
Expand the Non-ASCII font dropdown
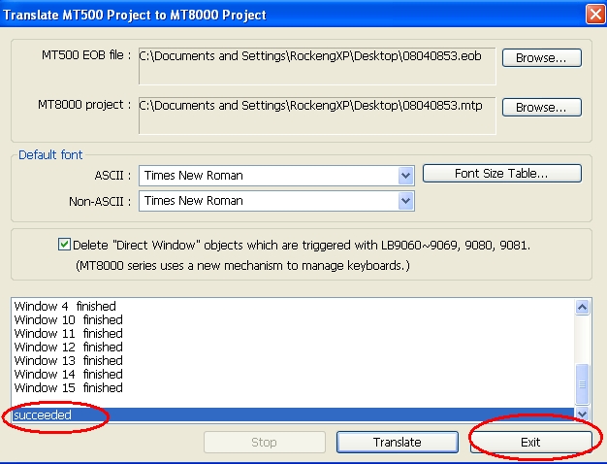click(405, 201)
